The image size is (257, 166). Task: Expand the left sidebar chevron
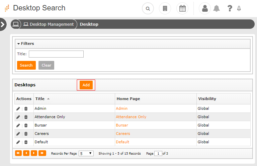click(x=3, y=24)
